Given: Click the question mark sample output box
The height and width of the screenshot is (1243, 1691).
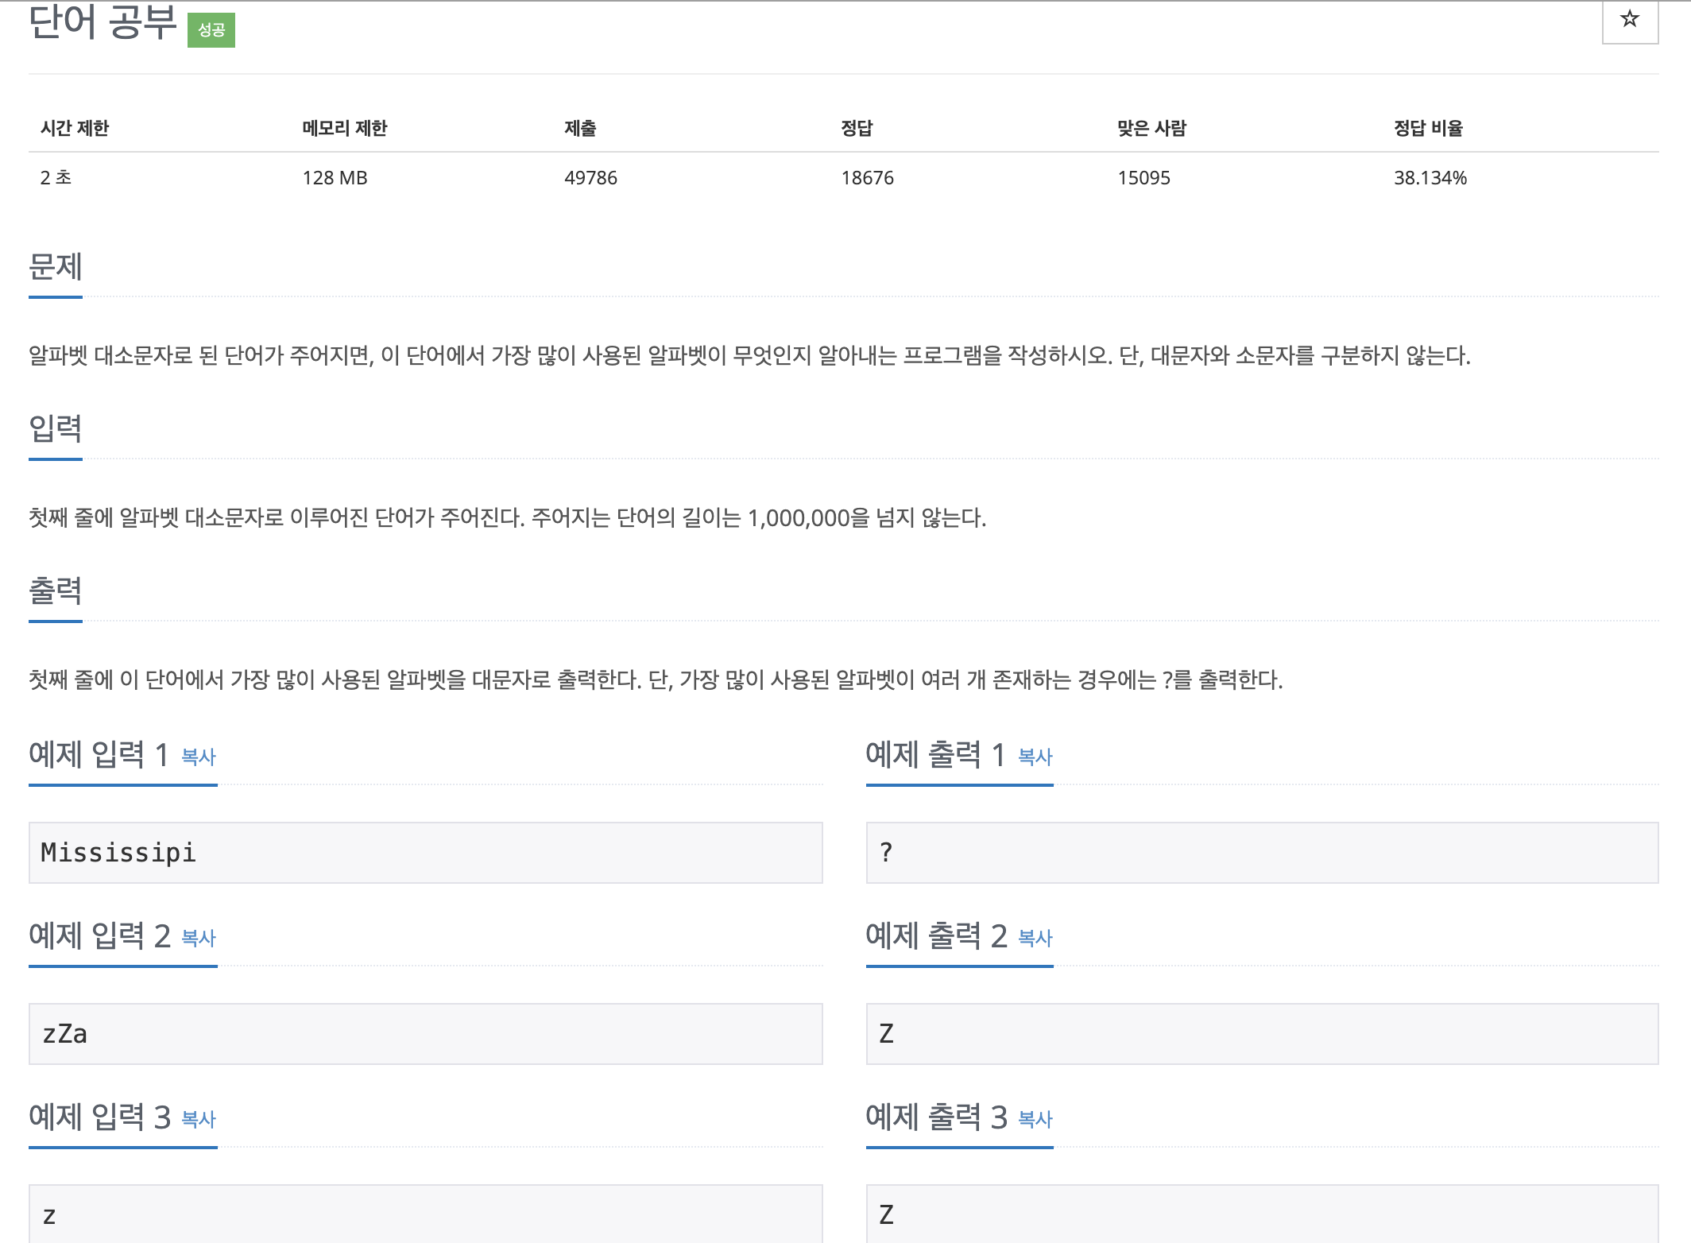Looking at the screenshot, I should point(1262,853).
